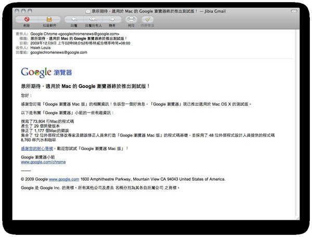The image size is (312, 237).
Task: Click the line 8,760 杯汽水和咖啡
Action: point(38,140)
